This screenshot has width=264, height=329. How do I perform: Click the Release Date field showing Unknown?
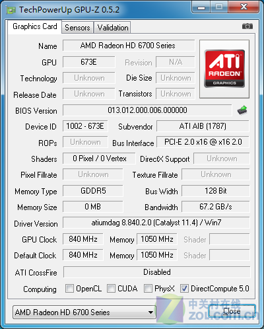click(89, 94)
